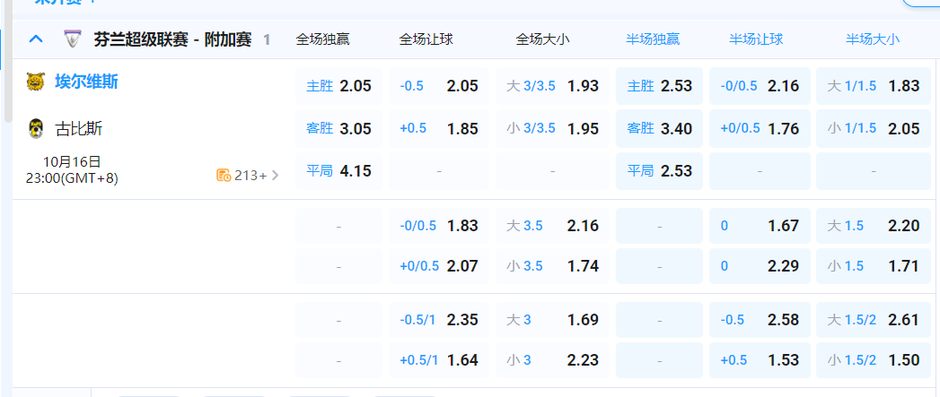940x397 pixels.
Task: Expand more markets via 213+ arrow
Action: tap(275, 176)
